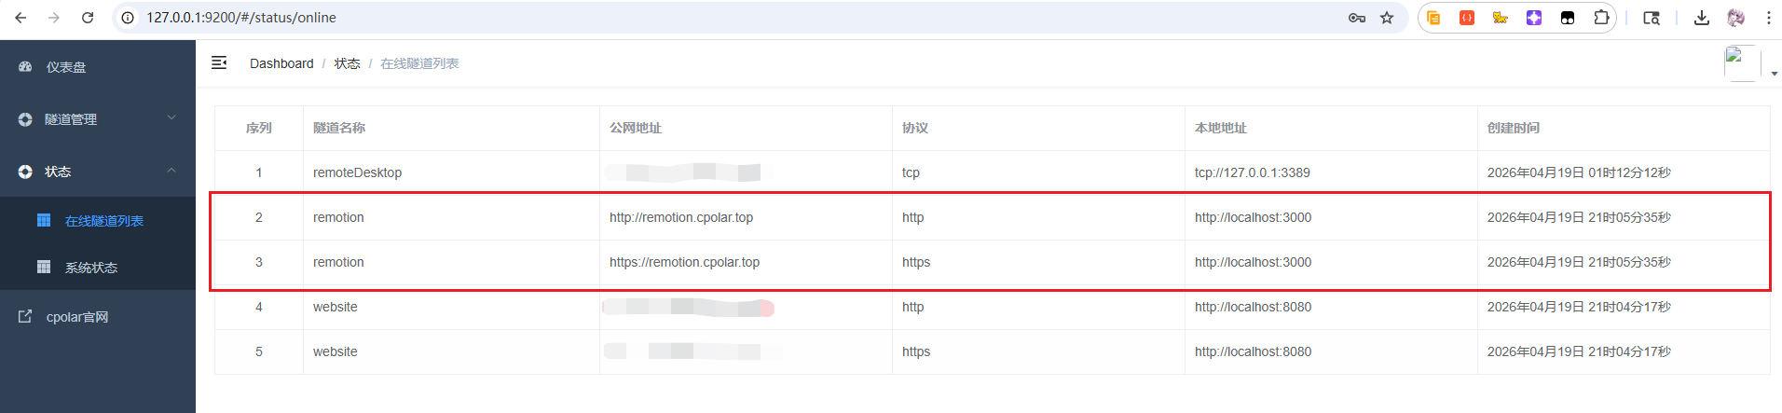
Task: Open the browser three-dot menu
Action: pyautogui.click(x=1768, y=18)
